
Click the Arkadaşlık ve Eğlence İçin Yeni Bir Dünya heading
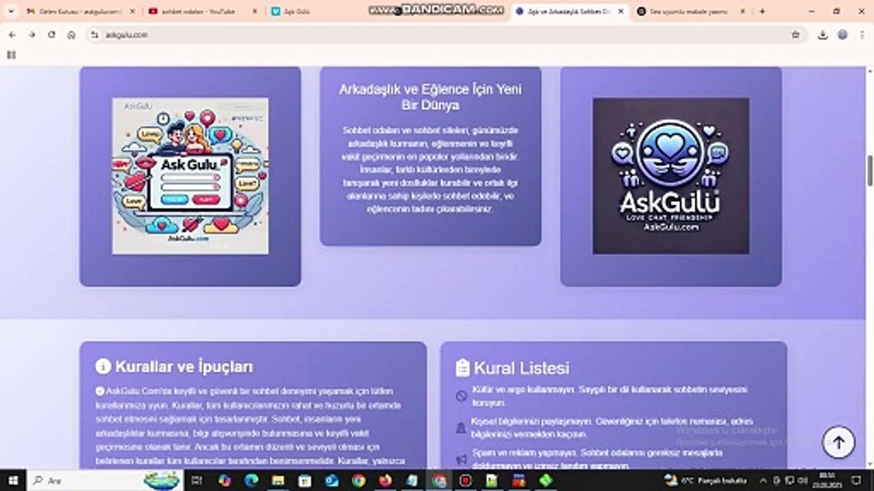click(430, 98)
